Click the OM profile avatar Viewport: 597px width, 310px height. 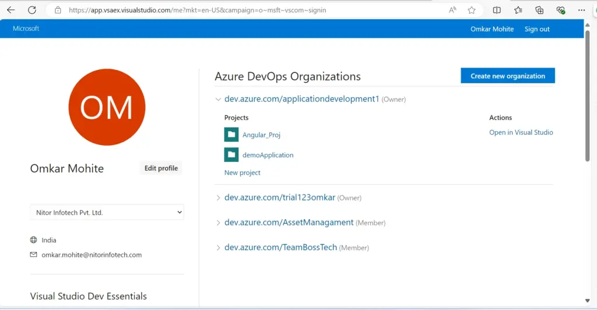(x=107, y=107)
